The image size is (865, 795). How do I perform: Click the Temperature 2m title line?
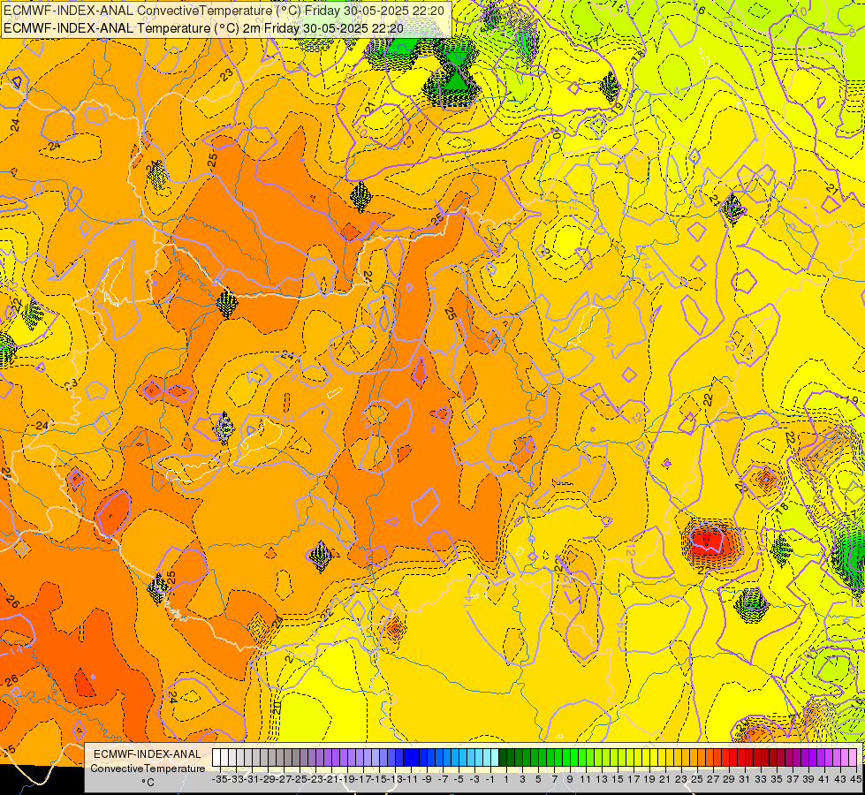click(x=203, y=28)
